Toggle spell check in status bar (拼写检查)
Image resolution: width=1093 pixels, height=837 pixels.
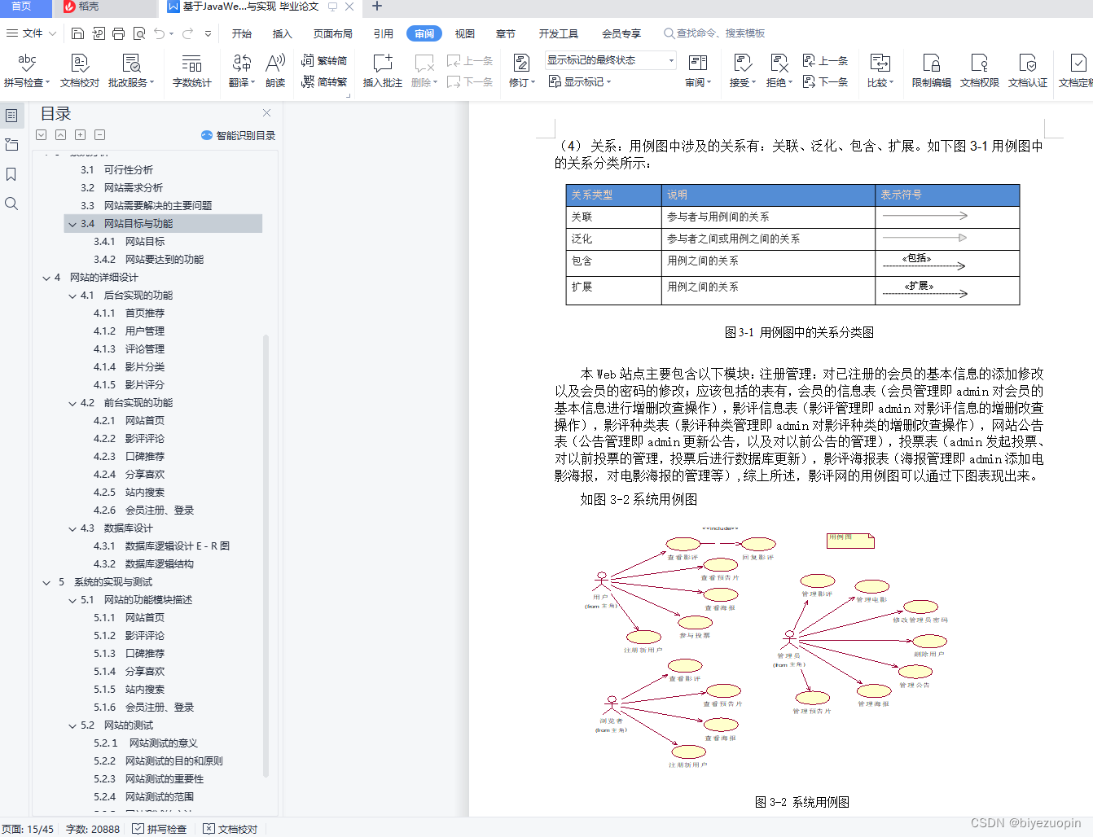click(x=160, y=829)
